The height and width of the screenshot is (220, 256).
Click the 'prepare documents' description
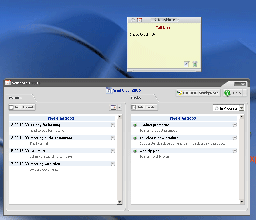point(44,170)
